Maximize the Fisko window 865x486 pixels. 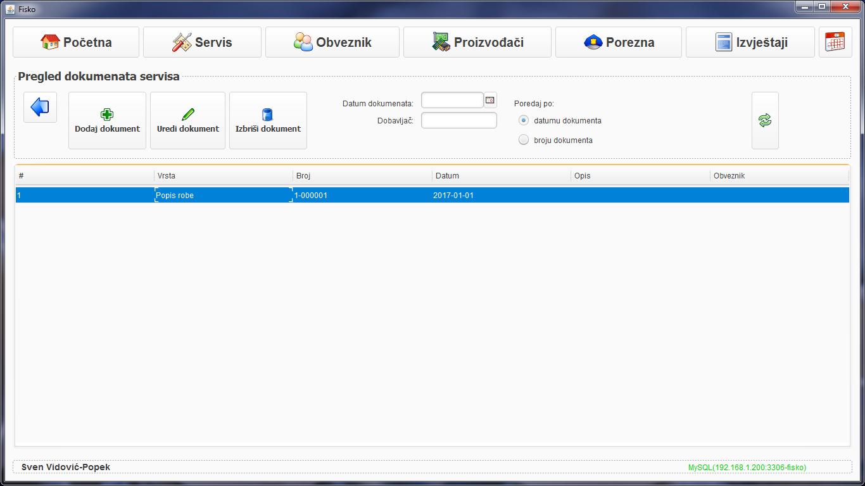pyautogui.click(x=822, y=6)
